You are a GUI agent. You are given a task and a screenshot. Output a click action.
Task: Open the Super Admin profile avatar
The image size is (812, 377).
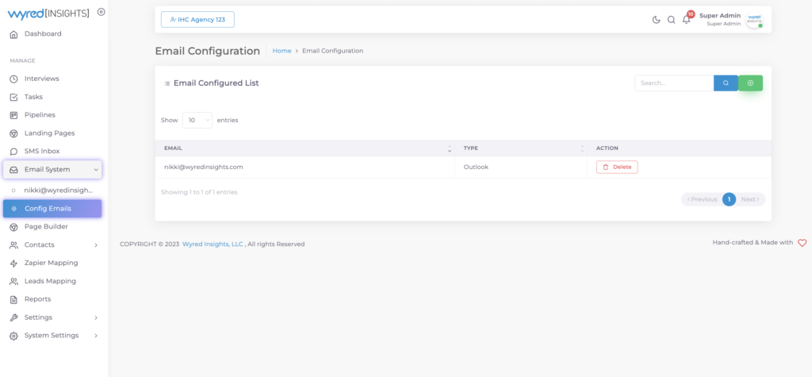[755, 20]
